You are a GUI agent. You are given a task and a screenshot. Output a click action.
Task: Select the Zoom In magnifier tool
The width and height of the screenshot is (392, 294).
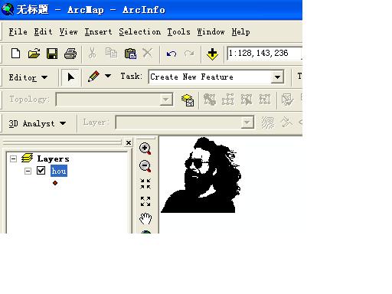[x=145, y=149]
